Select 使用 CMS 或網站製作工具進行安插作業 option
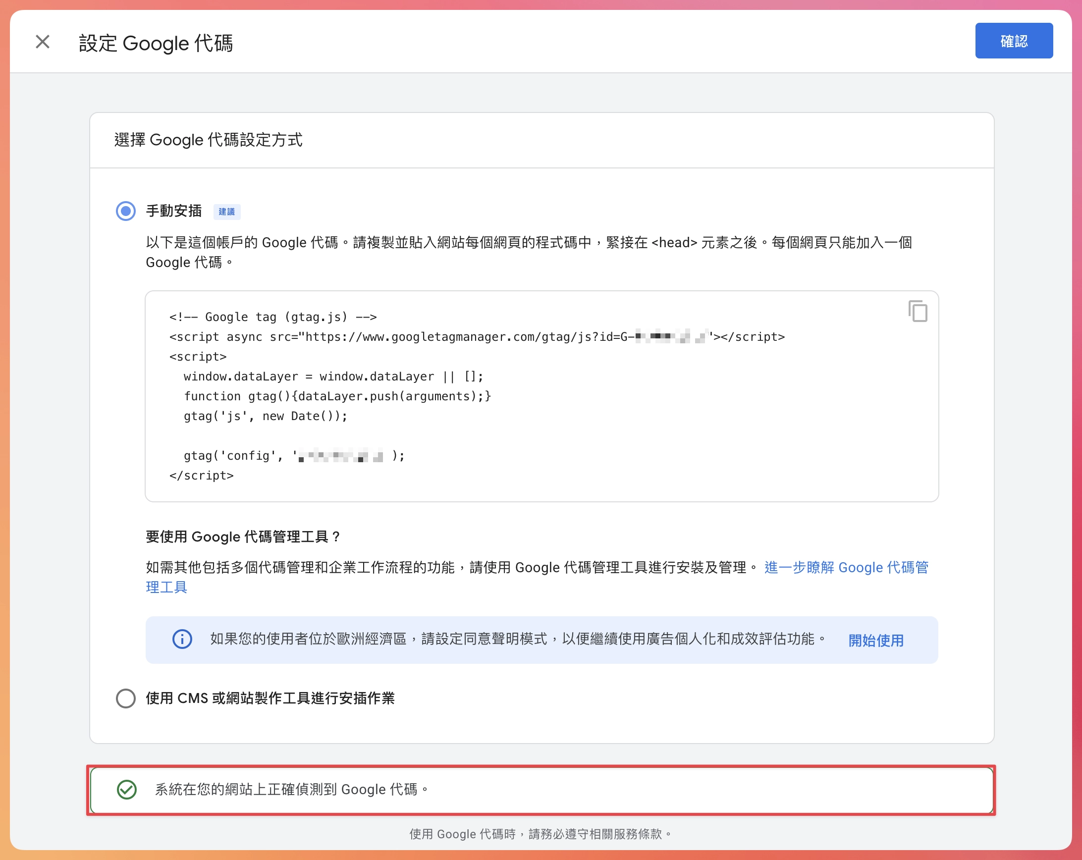Viewport: 1082px width, 860px height. pos(126,698)
